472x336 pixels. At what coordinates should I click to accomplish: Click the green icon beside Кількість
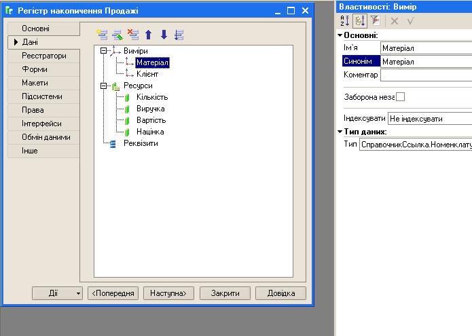tap(127, 98)
